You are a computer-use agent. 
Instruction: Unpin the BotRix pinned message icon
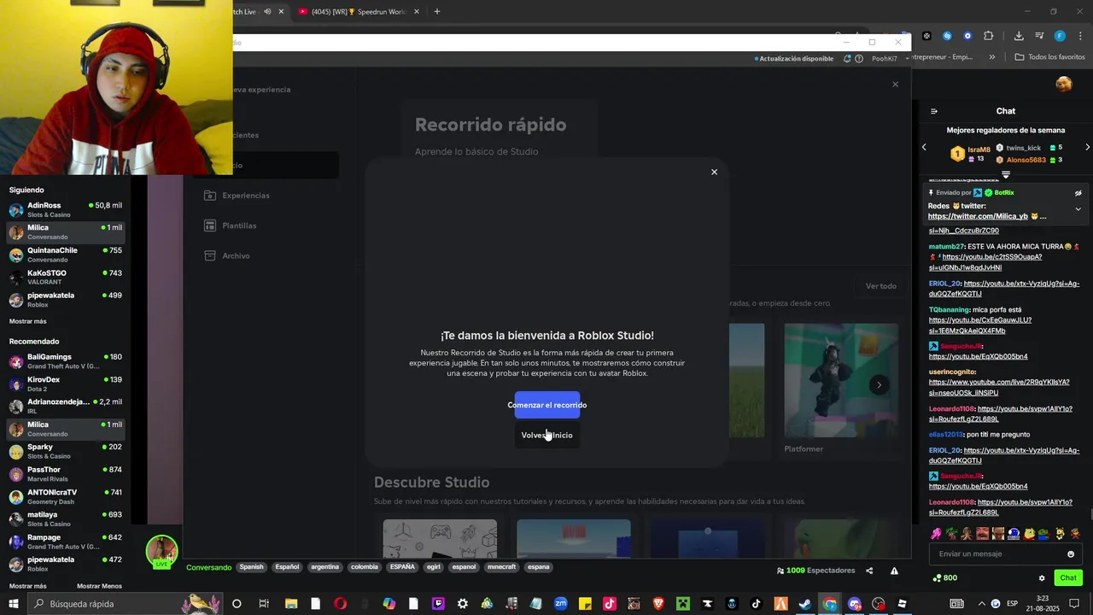tap(1078, 193)
